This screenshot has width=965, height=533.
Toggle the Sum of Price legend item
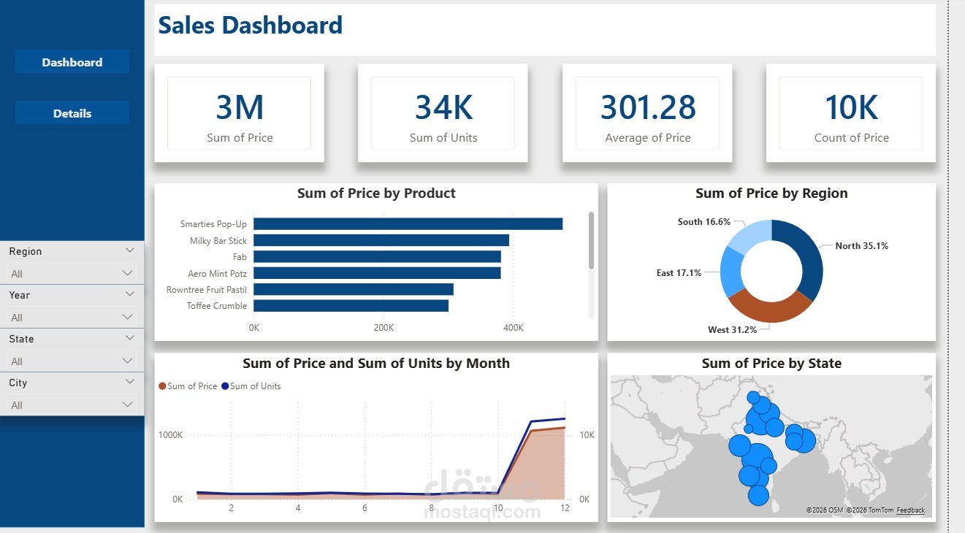pyautogui.click(x=194, y=386)
